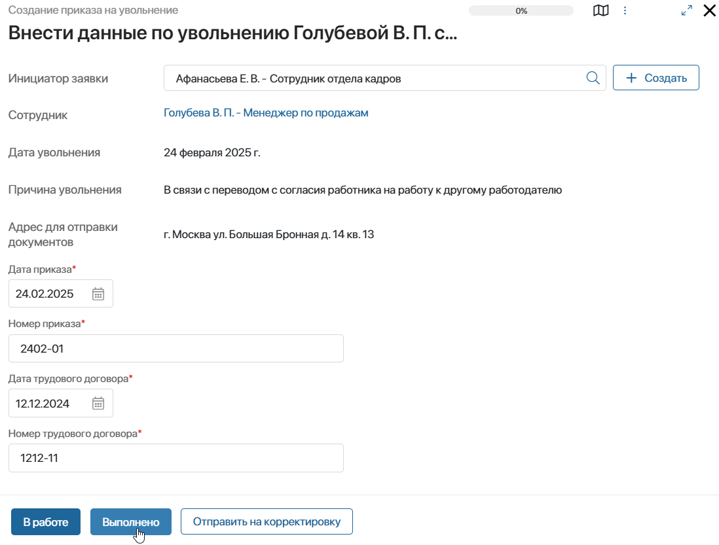Open the three-dot options menu
The width and height of the screenshot is (719, 545).
click(x=625, y=10)
